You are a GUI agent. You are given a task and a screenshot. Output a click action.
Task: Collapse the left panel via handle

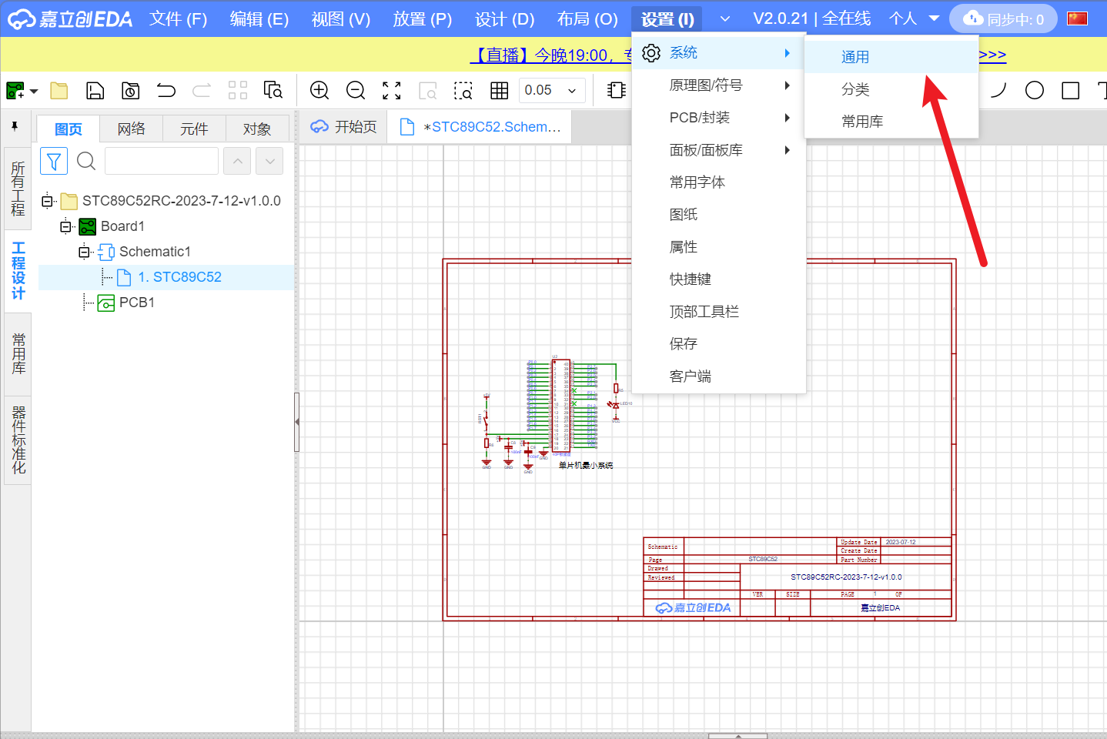[x=296, y=422]
